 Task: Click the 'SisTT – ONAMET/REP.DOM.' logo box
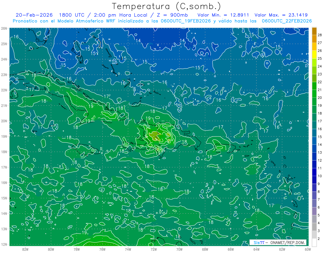[x=278, y=242]
